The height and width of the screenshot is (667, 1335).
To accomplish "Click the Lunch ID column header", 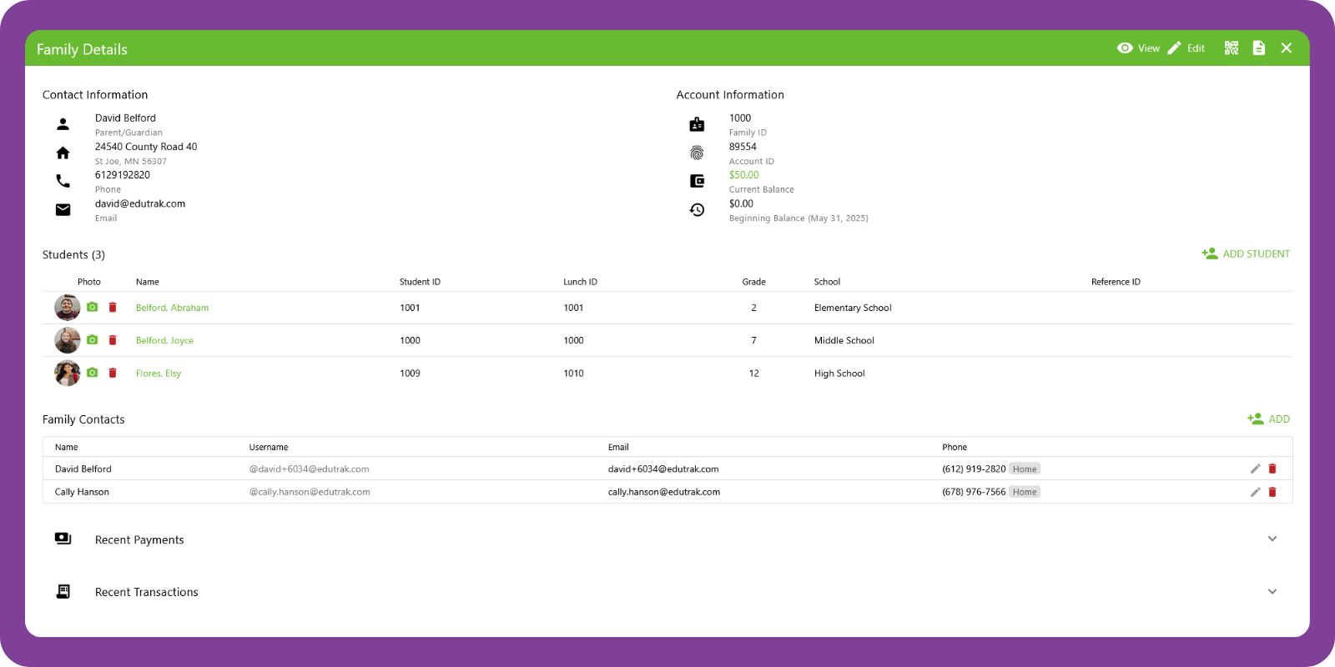I will pyautogui.click(x=580, y=282).
